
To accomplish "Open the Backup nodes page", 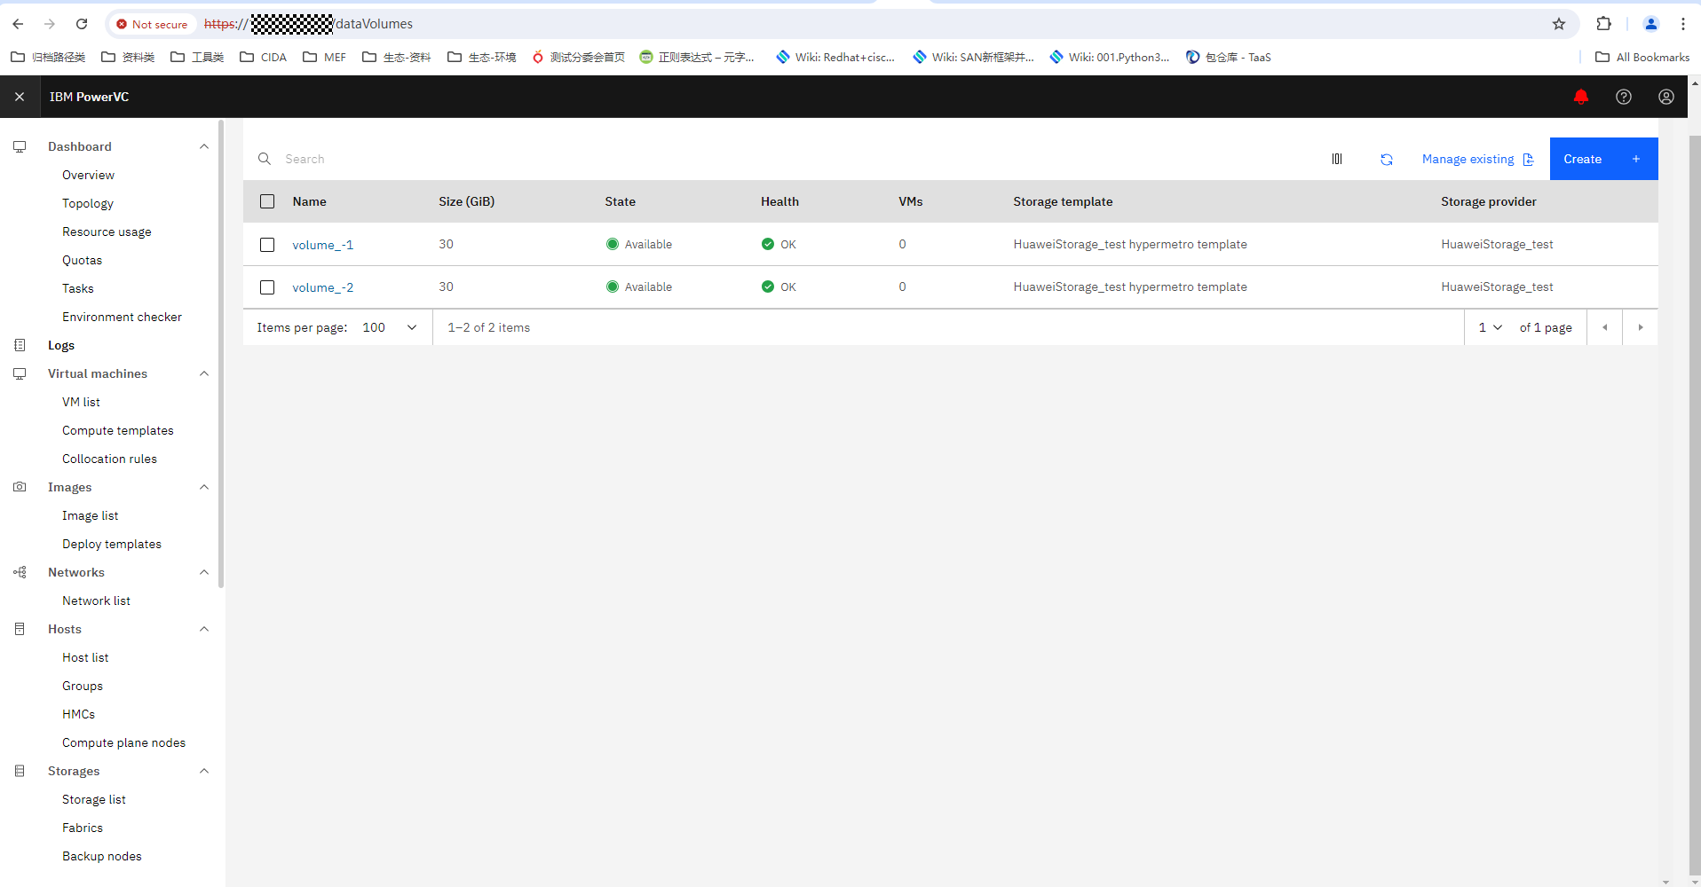I will click(x=102, y=856).
